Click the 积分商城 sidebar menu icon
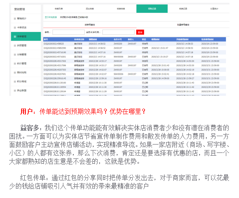Image resolution: width=239 pixels, height=198 pixels. tap(14, 81)
